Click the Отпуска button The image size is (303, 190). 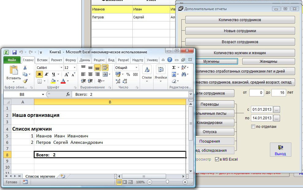(210, 132)
